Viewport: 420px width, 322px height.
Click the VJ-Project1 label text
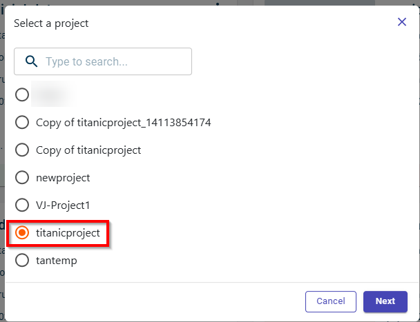pos(64,205)
